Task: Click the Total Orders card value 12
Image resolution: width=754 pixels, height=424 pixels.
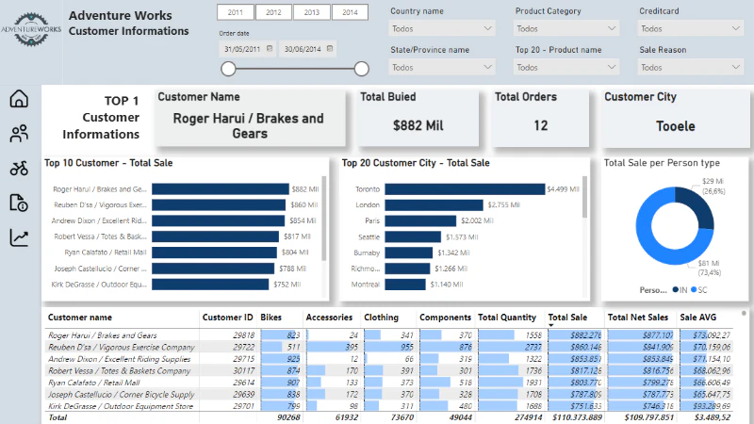Action: tap(540, 125)
